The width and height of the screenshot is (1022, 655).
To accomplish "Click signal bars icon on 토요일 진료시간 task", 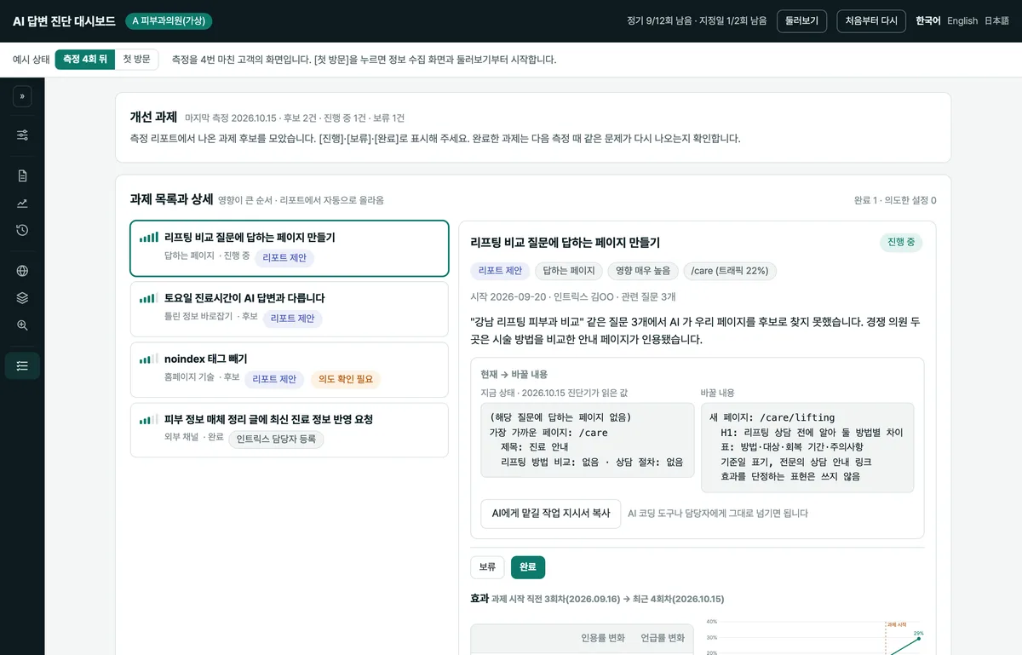I will [x=149, y=298].
